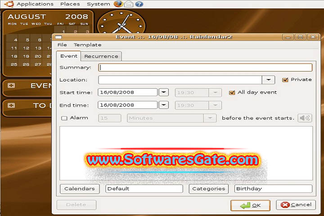Image resolution: width=324 pixels, height=216 pixels.
Task: Expand the To Do list plus icon
Action: click(11, 105)
